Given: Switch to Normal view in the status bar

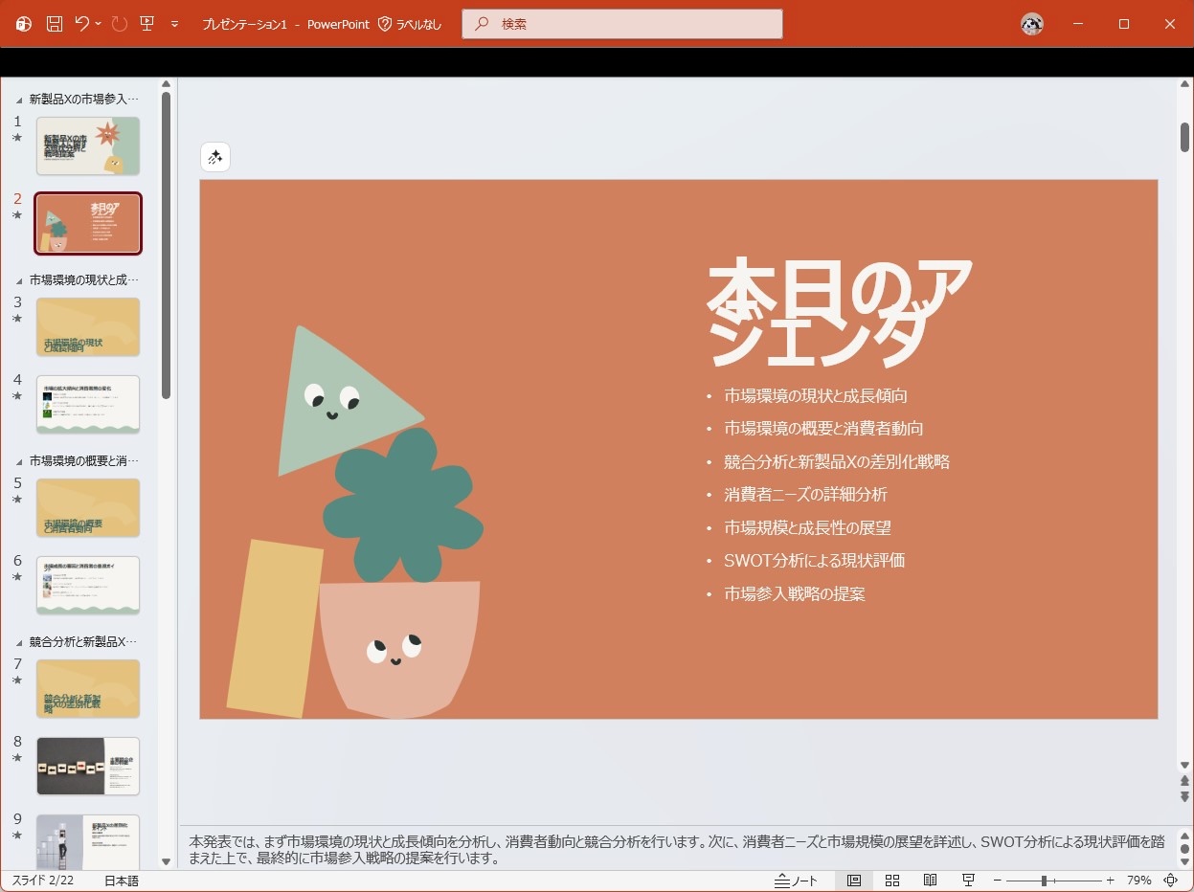Looking at the screenshot, I should coord(853,880).
